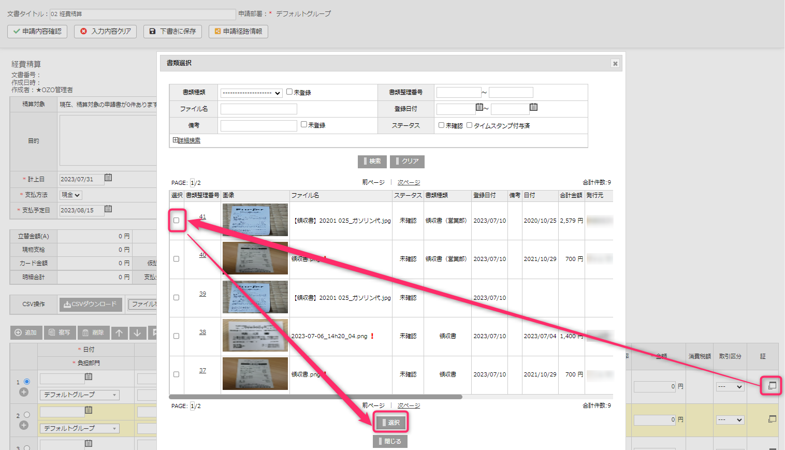Check the selection box for document 41
Image resolution: width=785 pixels, height=450 pixels.
[177, 221]
